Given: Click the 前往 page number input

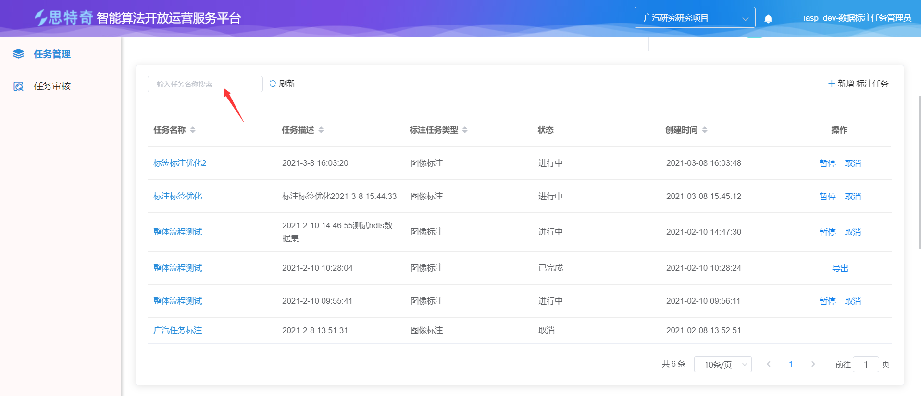Looking at the screenshot, I should [866, 364].
